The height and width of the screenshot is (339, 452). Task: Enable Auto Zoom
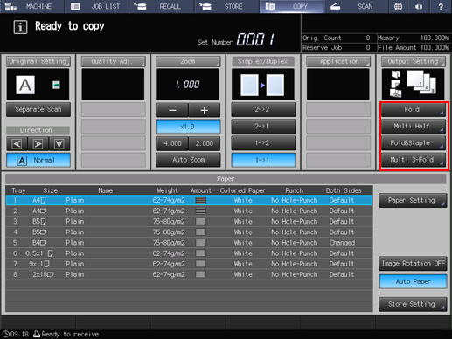click(188, 160)
